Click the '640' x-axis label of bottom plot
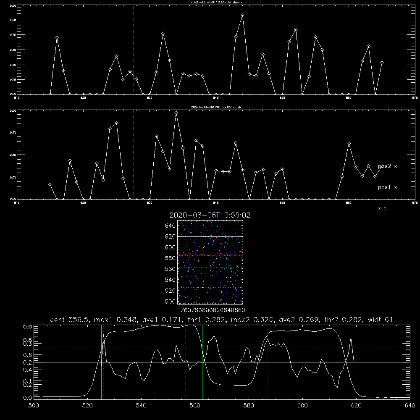Image resolution: width=420 pixels, height=420 pixels. point(410,406)
